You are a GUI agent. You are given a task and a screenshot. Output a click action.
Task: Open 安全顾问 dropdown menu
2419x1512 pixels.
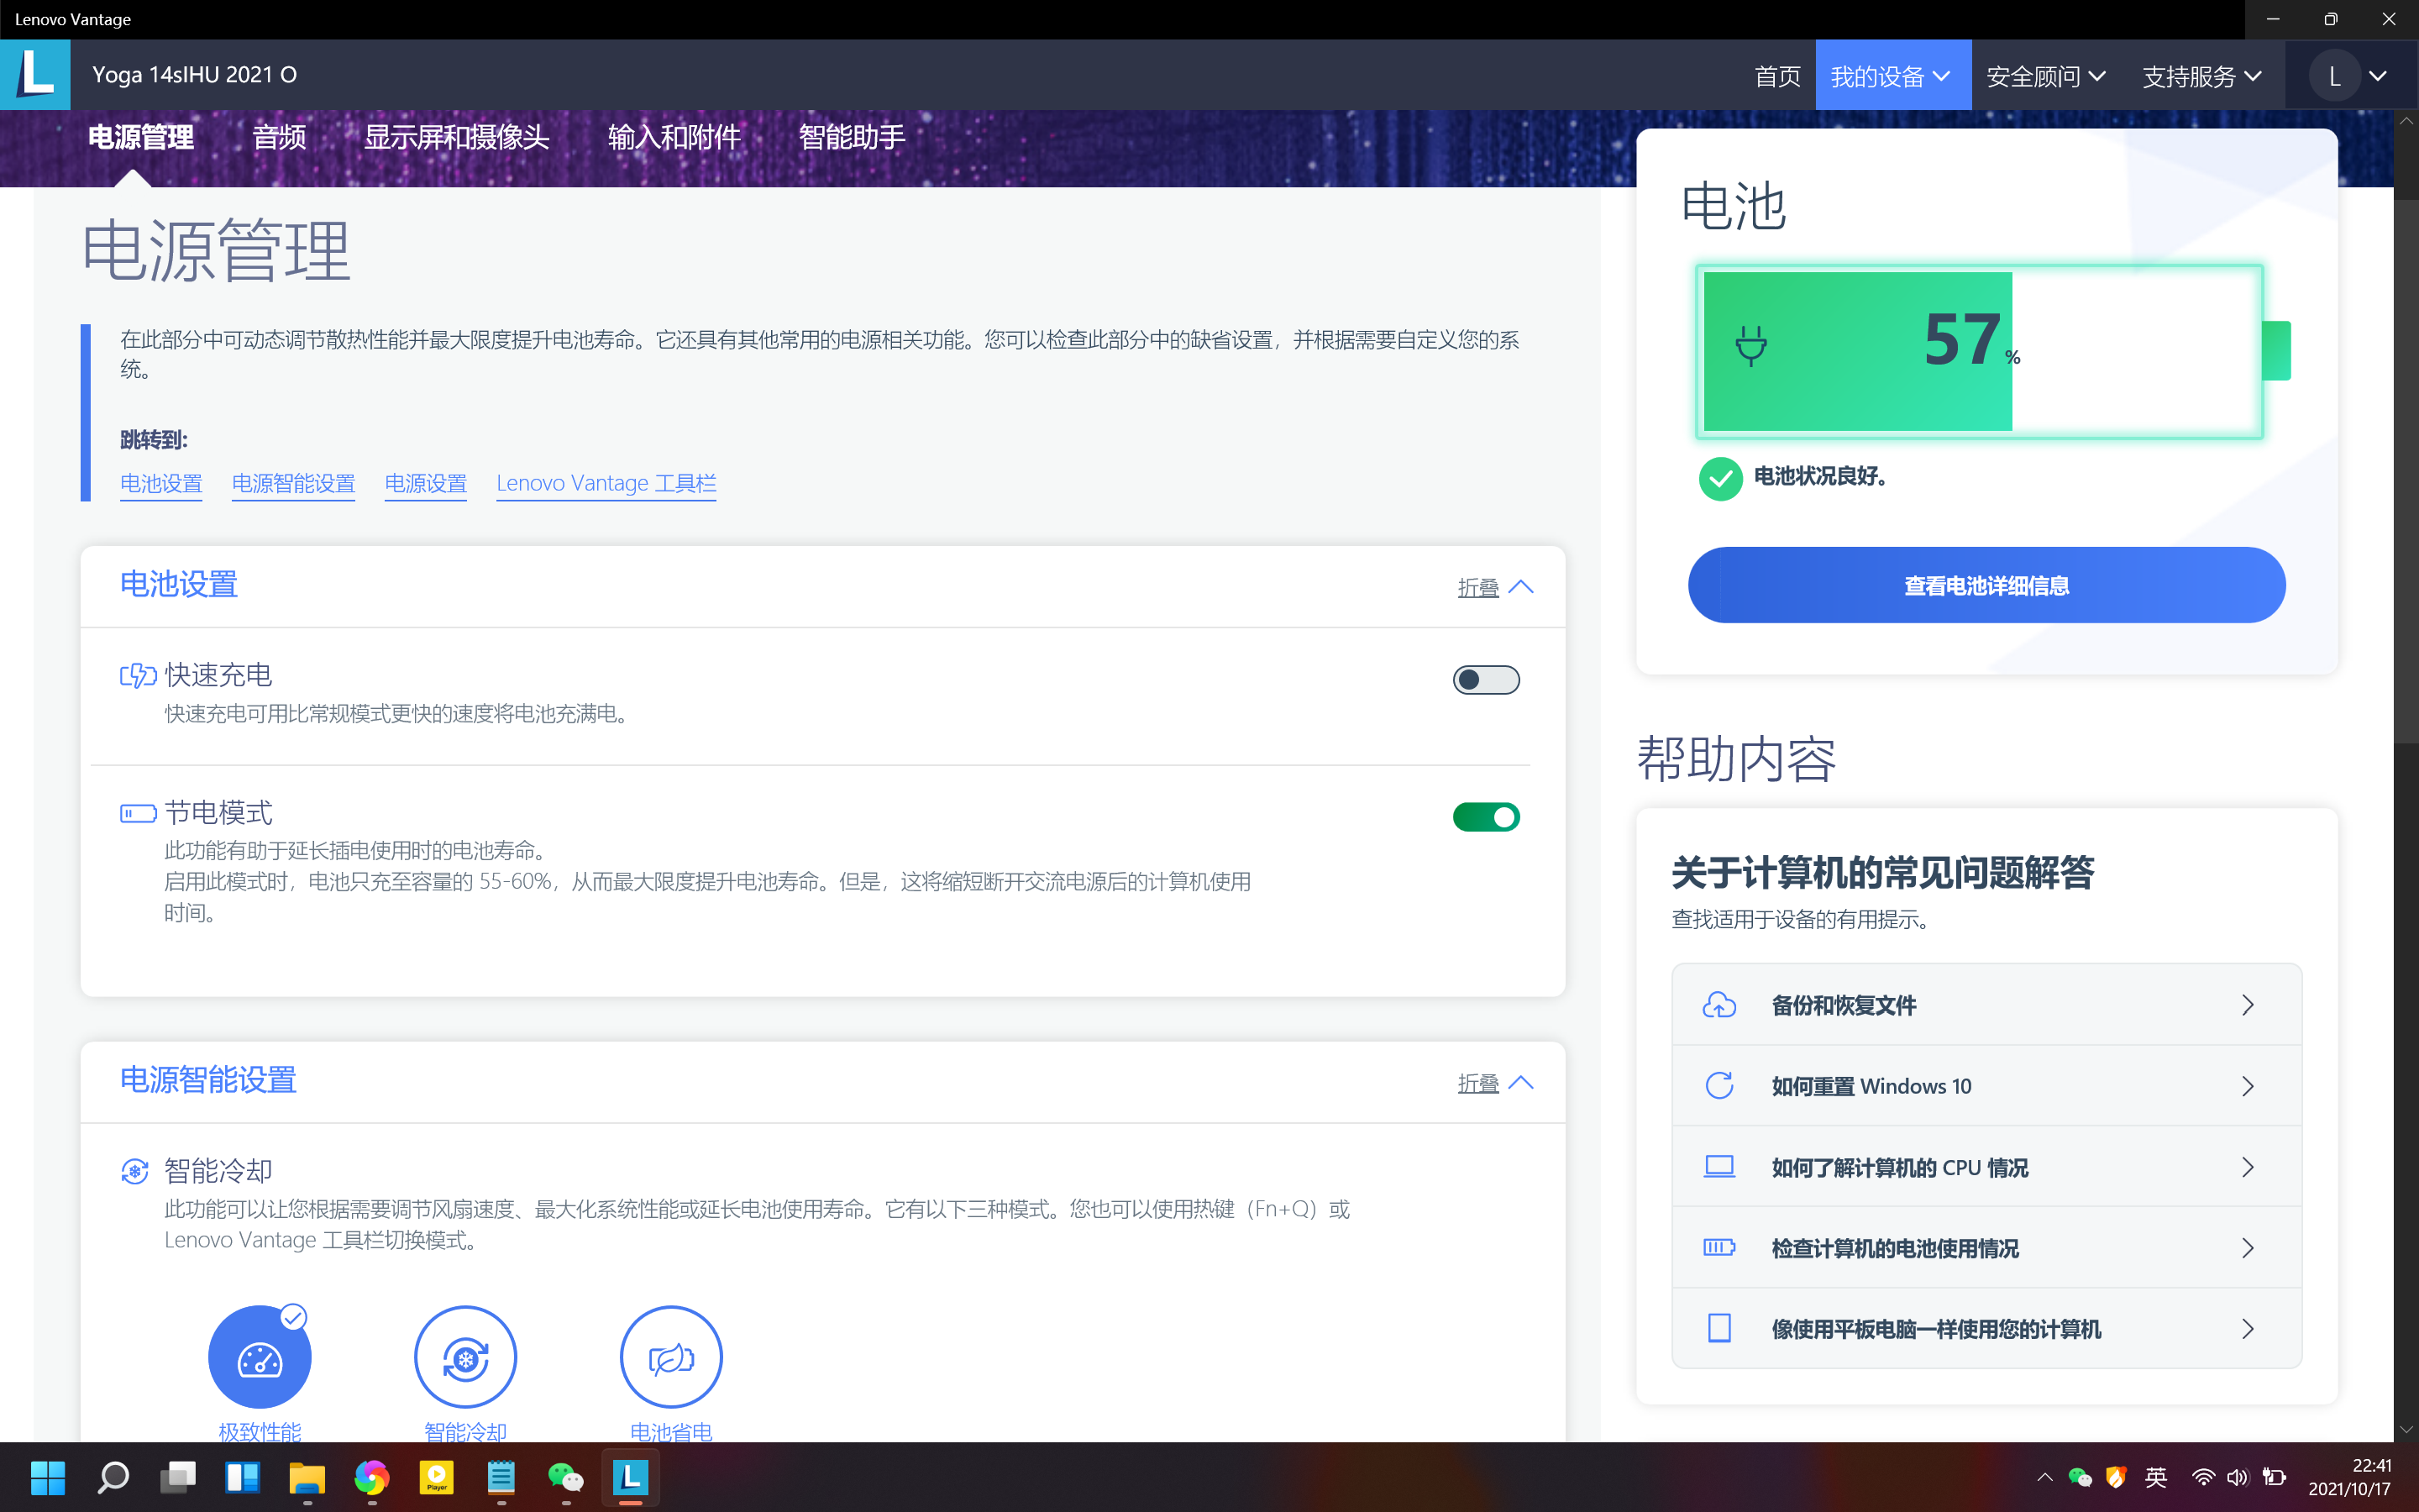[2046, 76]
